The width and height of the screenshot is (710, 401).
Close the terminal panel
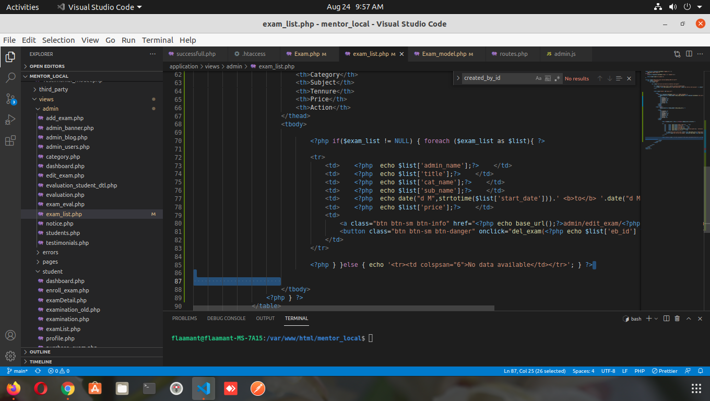700,319
